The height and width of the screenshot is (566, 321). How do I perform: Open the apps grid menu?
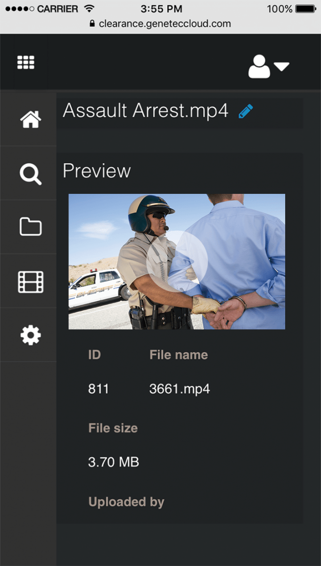[26, 62]
